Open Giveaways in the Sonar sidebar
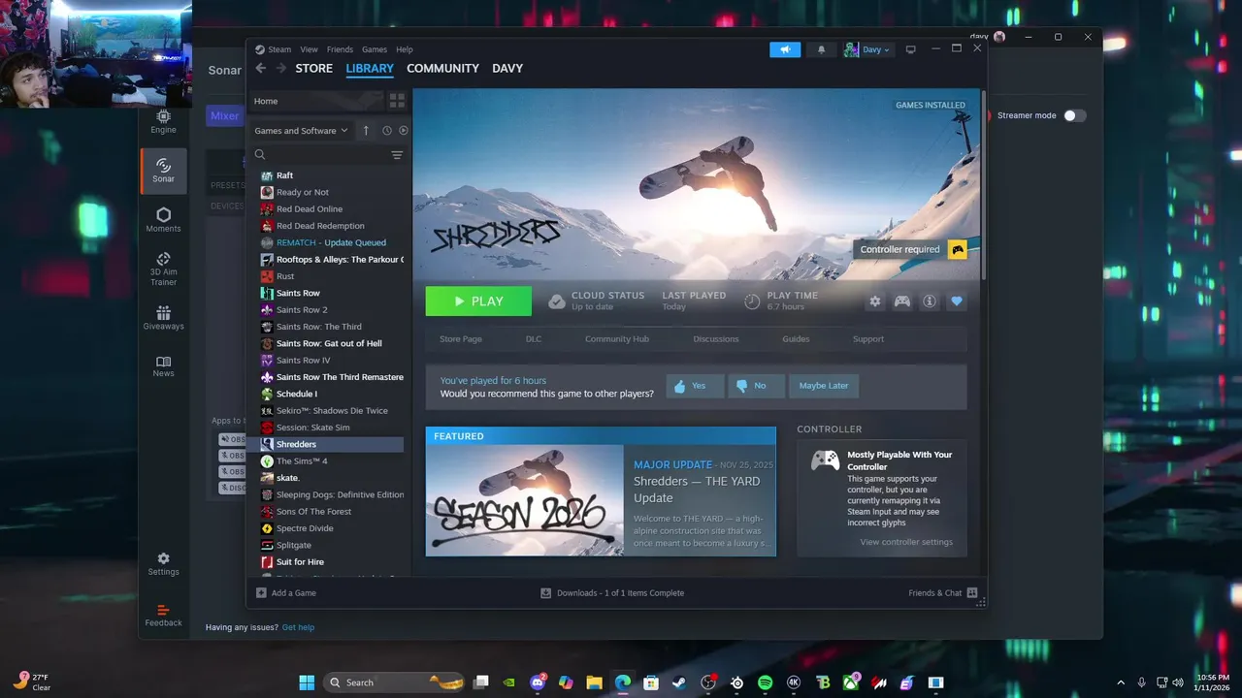Image resolution: width=1242 pixels, height=698 pixels. 163,318
